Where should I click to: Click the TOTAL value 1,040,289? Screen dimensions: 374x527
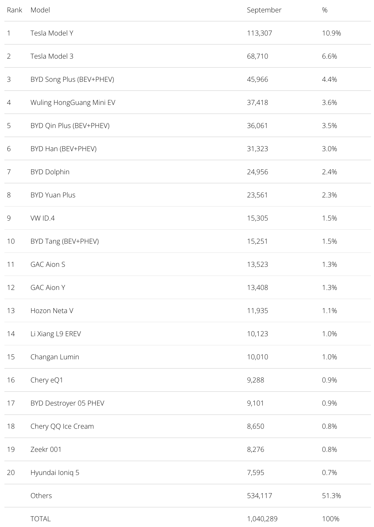point(262,519)
